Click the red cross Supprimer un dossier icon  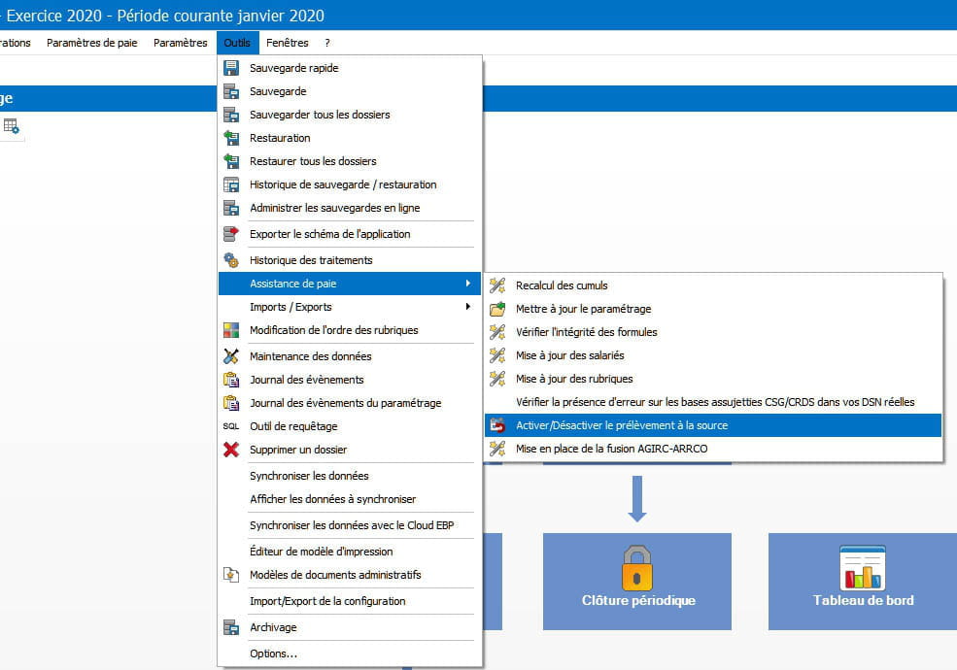coord(231,450)
